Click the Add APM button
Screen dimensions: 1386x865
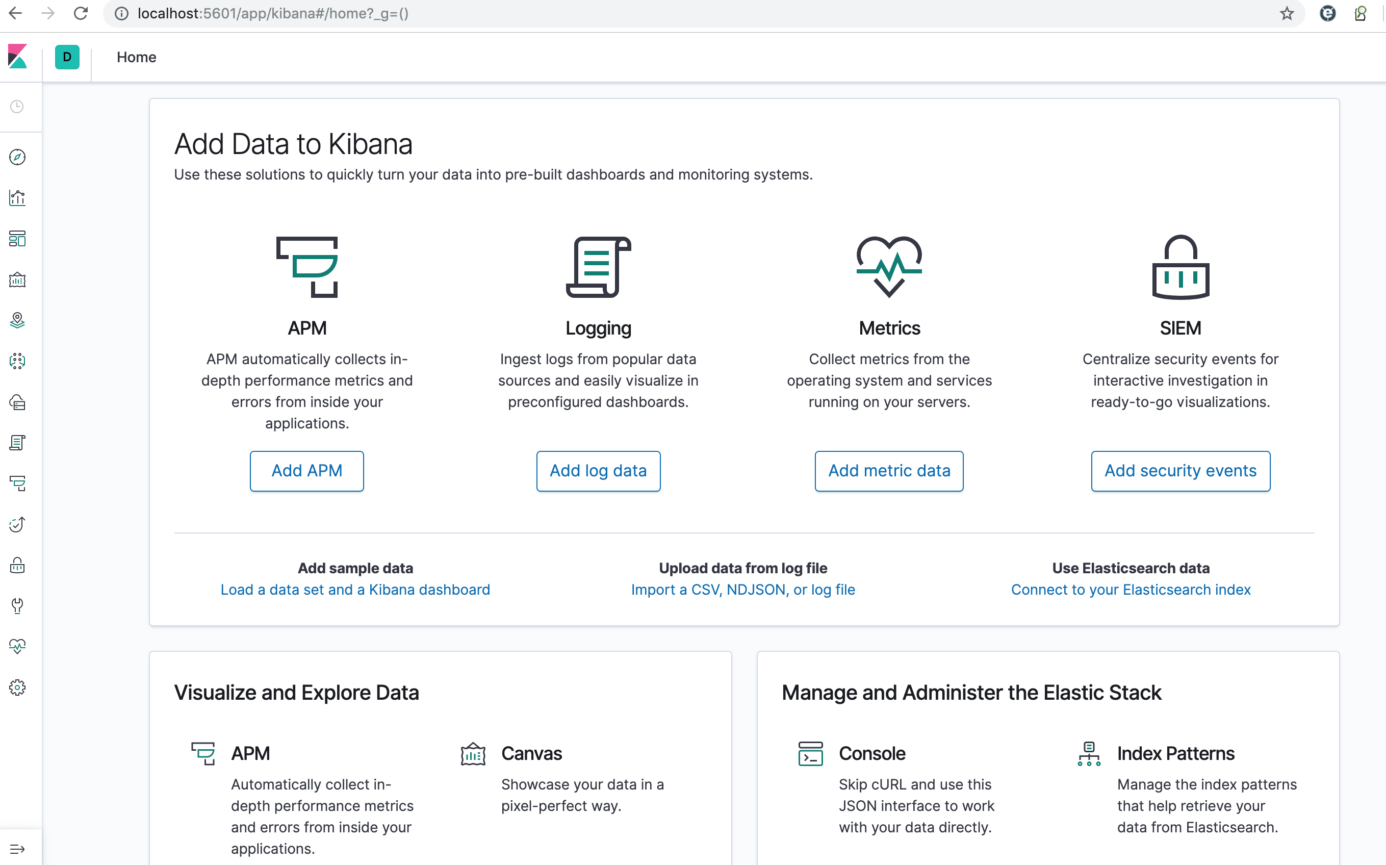306,471
